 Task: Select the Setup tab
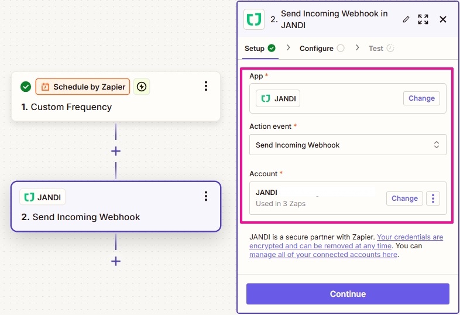[255, 49]
